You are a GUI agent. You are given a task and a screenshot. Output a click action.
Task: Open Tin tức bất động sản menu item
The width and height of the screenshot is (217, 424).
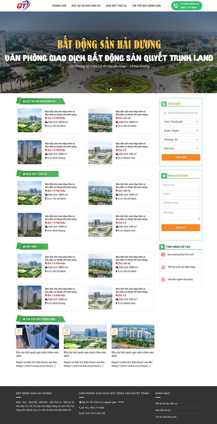(146, 6)
